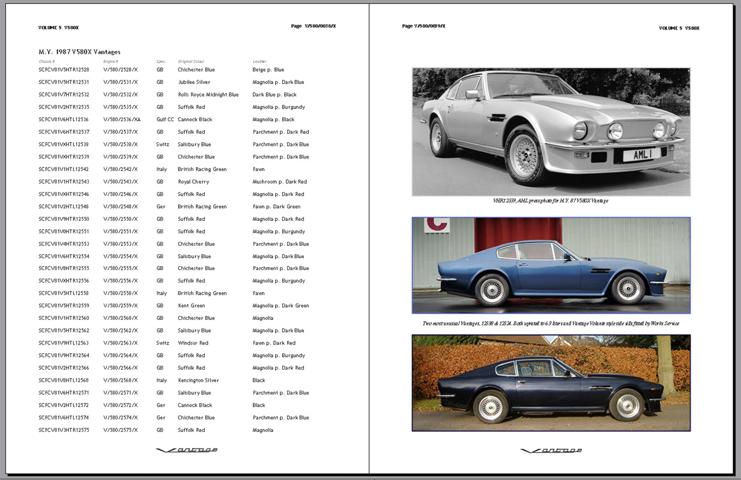741x480 pixels.
Task: Click the "Gulf CC" spec entry
Action: [165, 119]
